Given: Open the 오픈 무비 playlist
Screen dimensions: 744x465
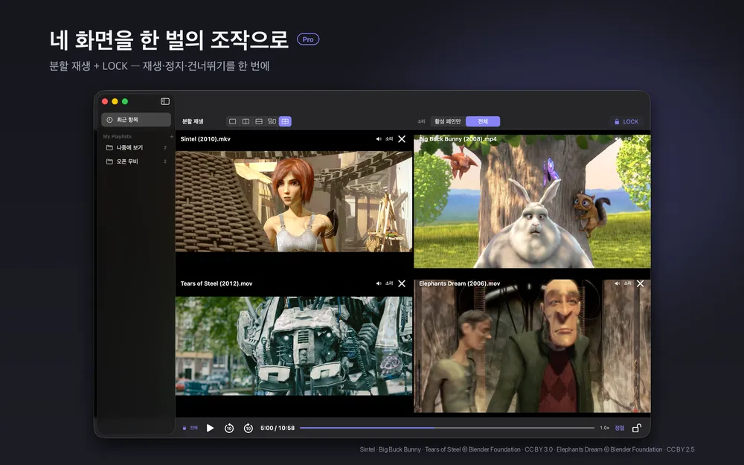Looking at the screenshot, I should [x=136, y=161].
